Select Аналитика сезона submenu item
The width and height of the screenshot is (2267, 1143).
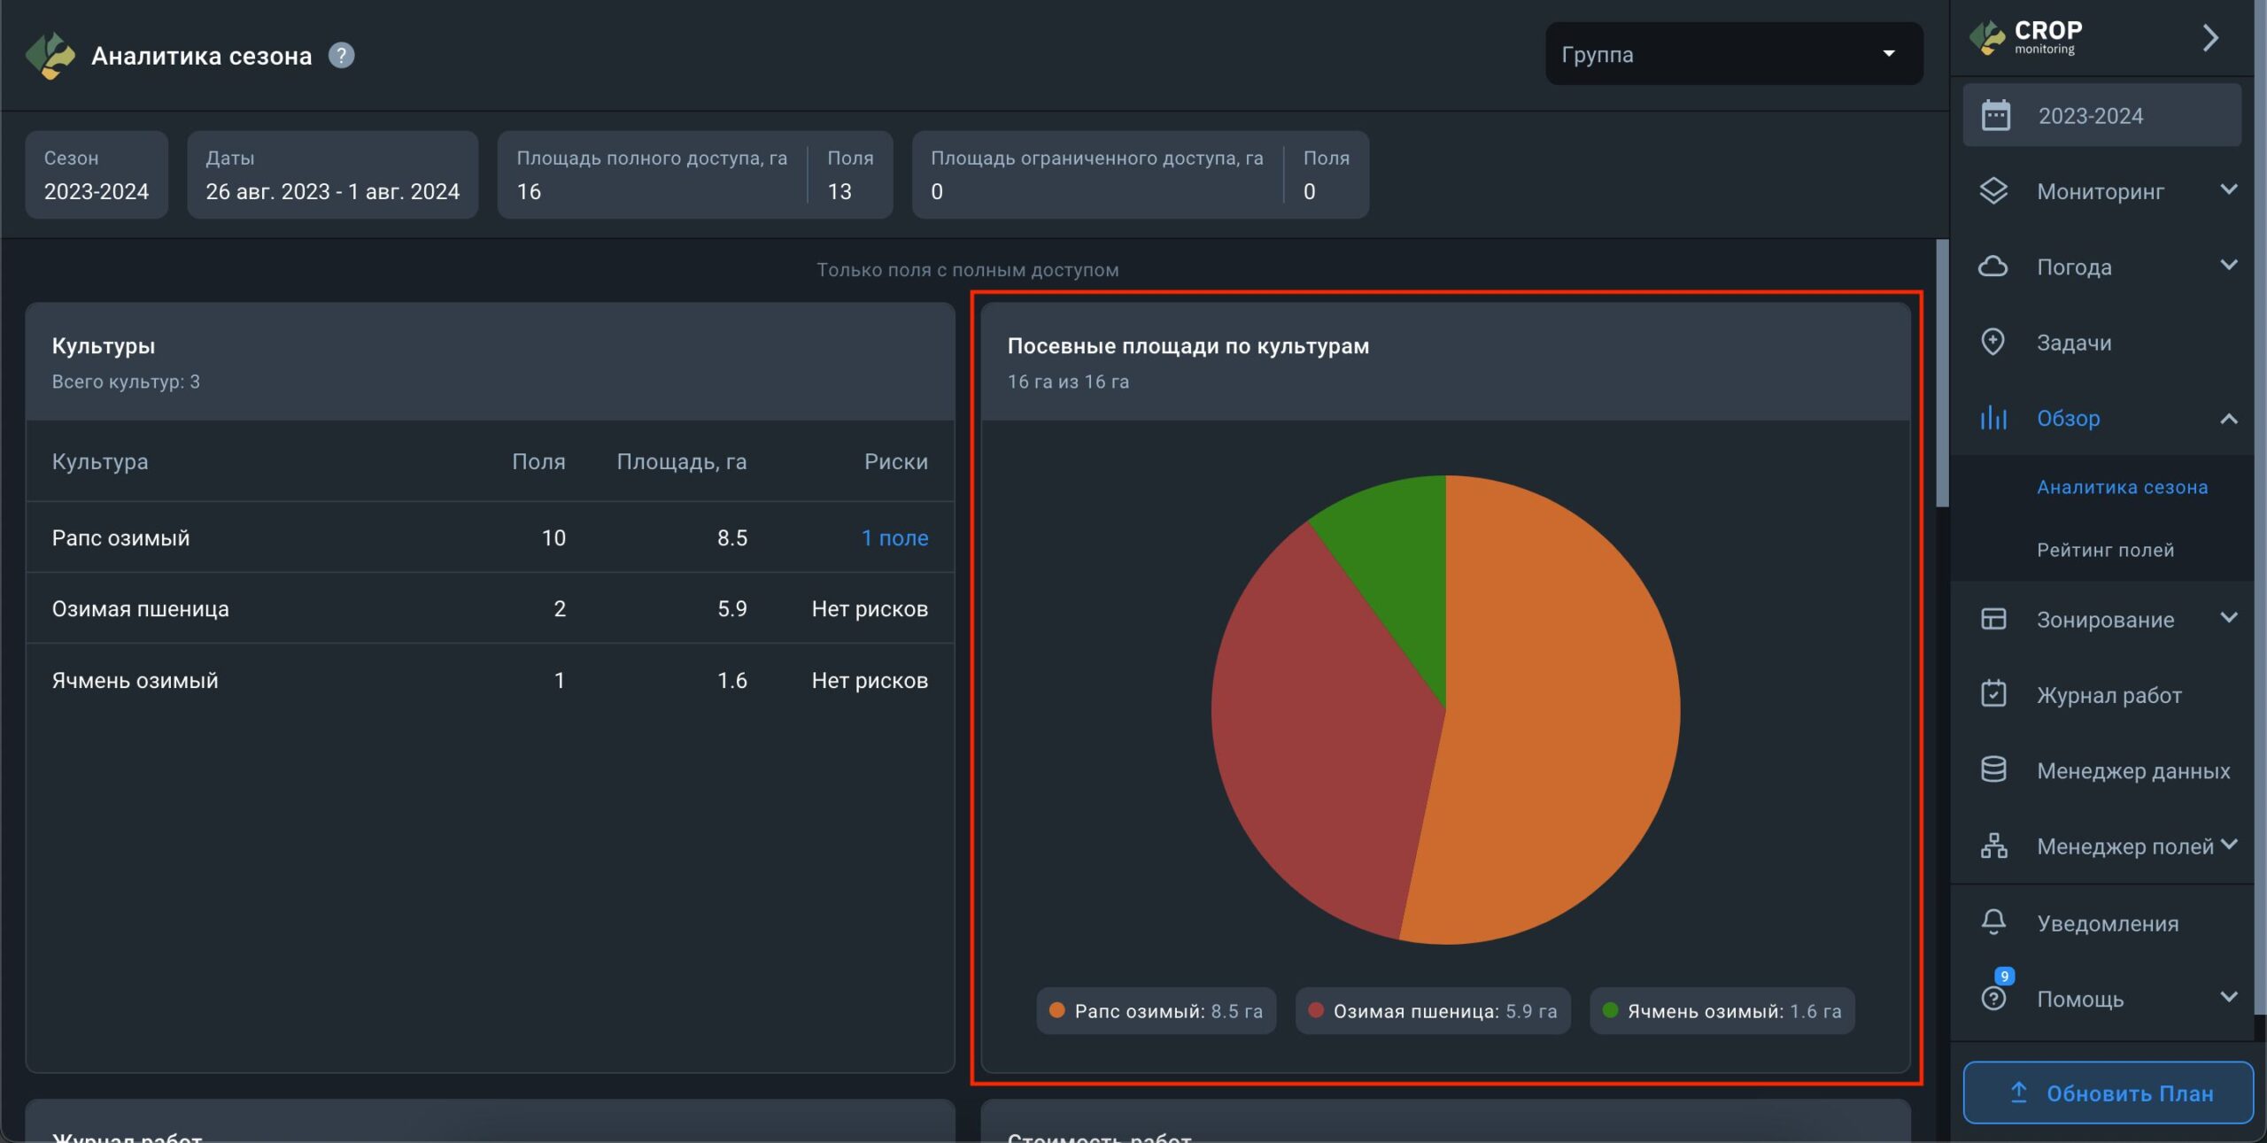[2122, 487]
